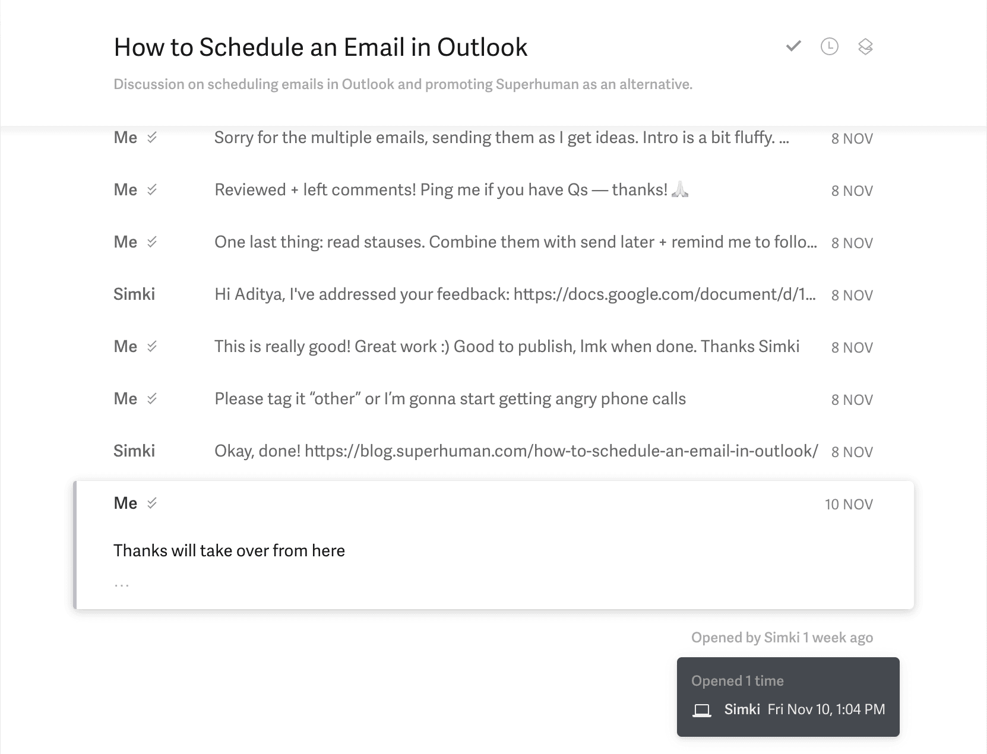Viewport: 987px width, 754px height.
Task: Click read-status double check on 10 NOV message
Action: [x=152, y=503]
